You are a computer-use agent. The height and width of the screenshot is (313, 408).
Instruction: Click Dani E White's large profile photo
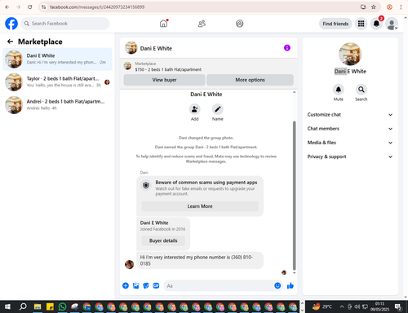[x=350, y=54]
